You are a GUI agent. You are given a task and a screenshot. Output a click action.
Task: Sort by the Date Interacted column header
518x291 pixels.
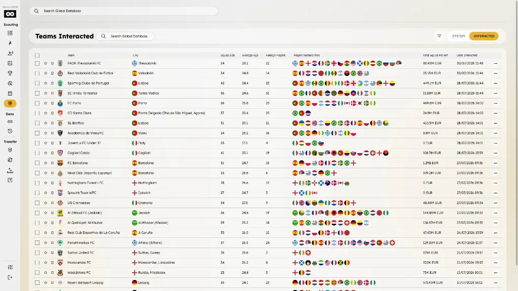[467, 56]
